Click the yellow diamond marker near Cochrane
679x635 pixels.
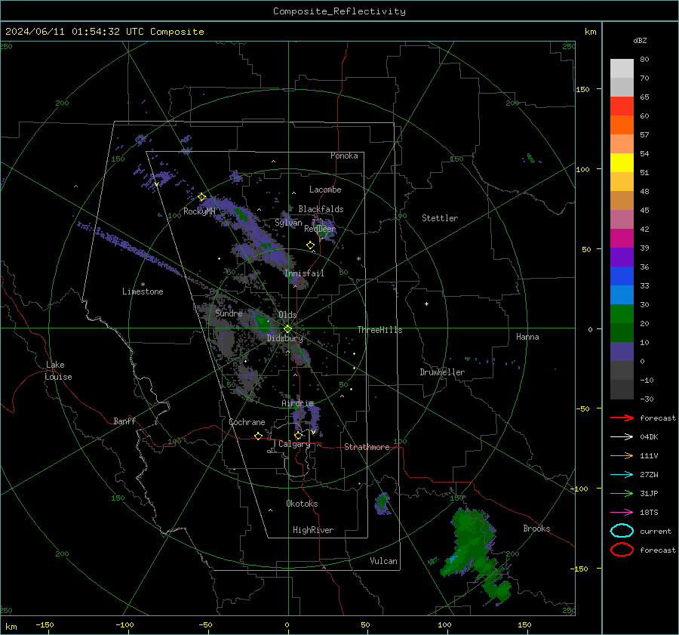[x=258, y=436]
